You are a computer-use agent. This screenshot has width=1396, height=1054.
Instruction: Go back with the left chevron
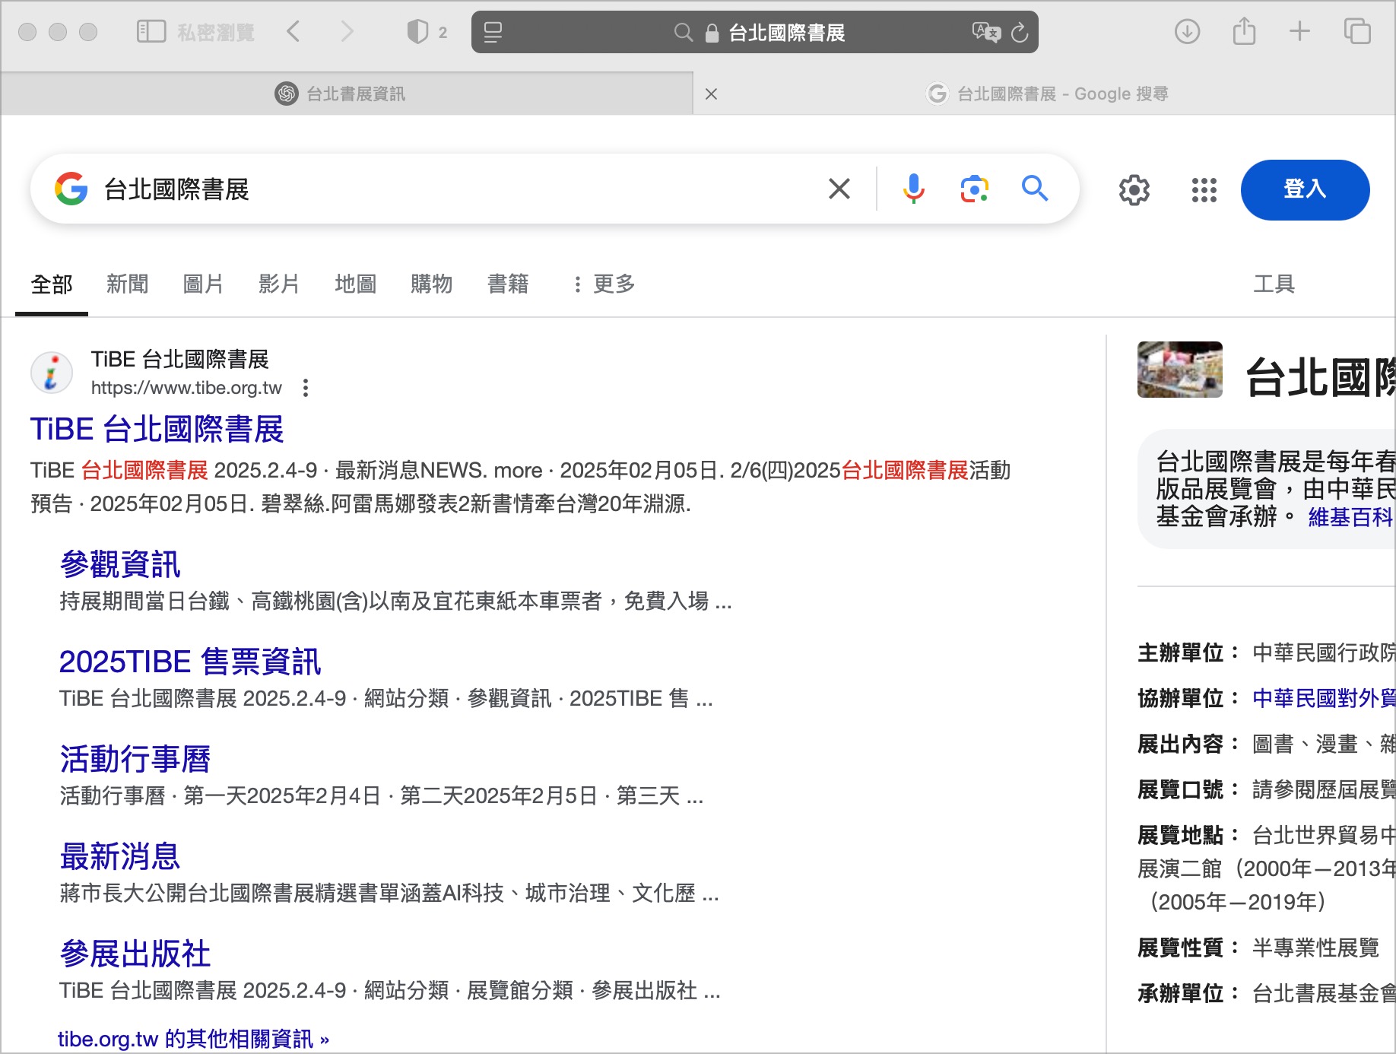click(293, 31)
